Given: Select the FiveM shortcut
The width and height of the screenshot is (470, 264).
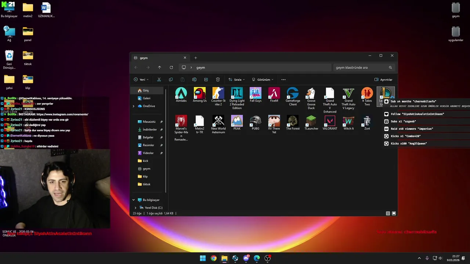Looking at the screenshot, I should point(274,95).
